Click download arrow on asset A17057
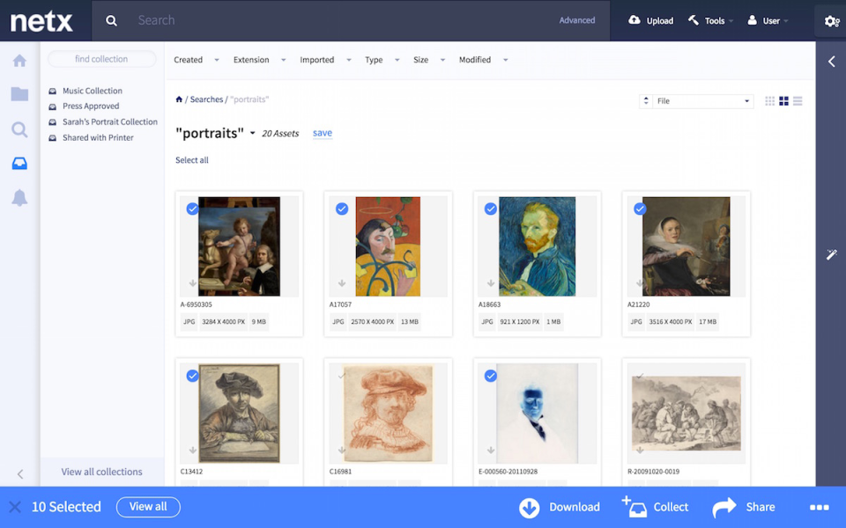This screenshot has height=528, width=846. tap(342, 283)
